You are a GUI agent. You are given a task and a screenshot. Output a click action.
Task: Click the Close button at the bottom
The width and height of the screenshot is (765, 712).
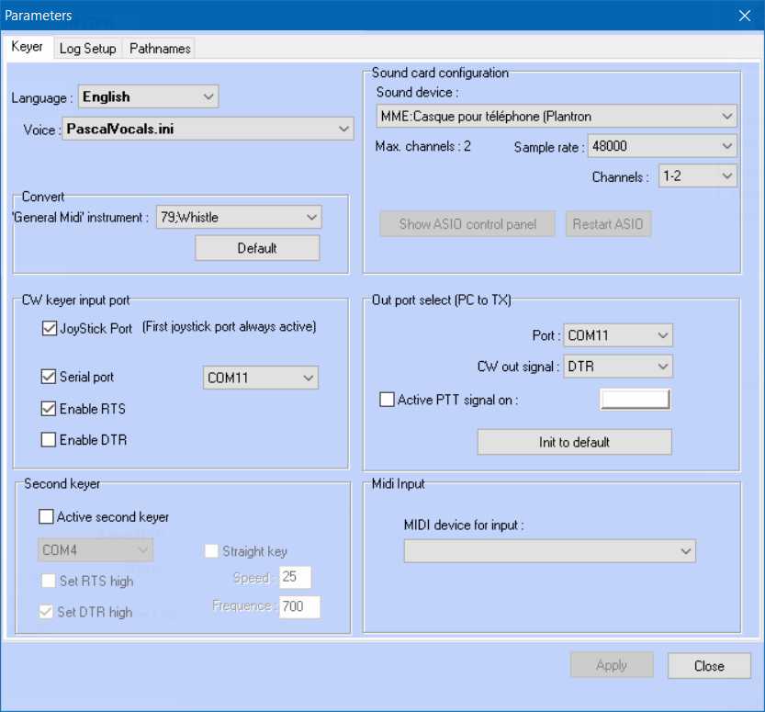coord(708,666)
